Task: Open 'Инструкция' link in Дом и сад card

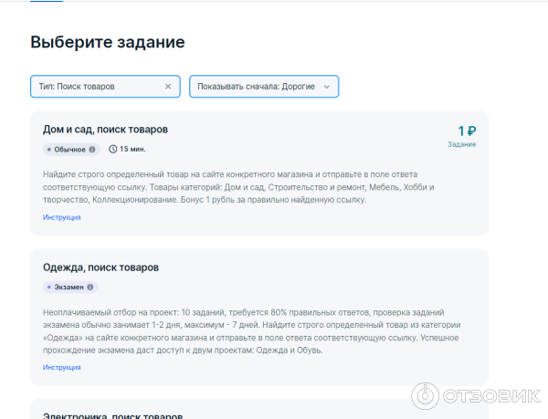Action: point(62,217)
